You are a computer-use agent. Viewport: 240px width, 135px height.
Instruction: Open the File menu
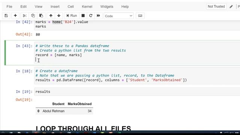pos(9,7)
